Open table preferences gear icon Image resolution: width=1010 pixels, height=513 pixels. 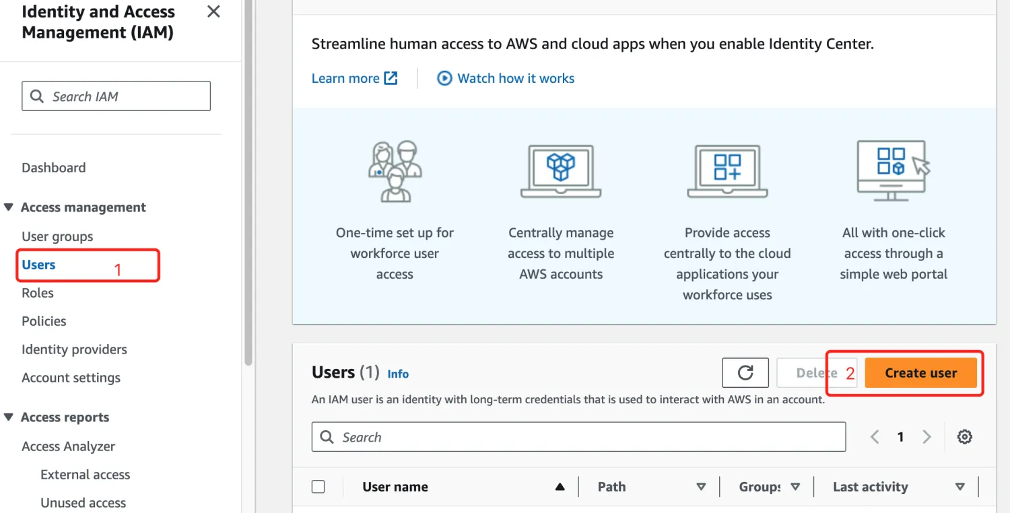[965, 437]
